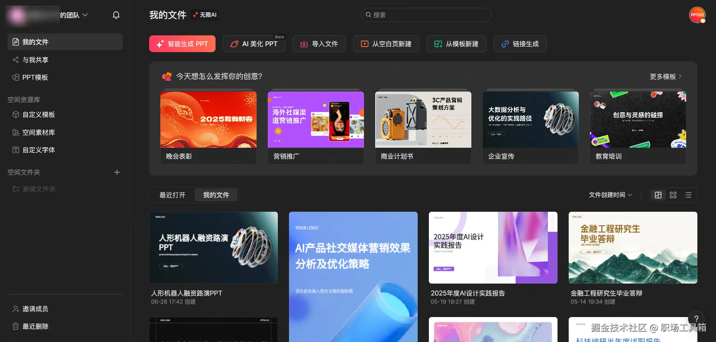716x342 pixels.
Task: Focus the 搜索 search field
Action: pyautogui.click(x=426, y=15)
